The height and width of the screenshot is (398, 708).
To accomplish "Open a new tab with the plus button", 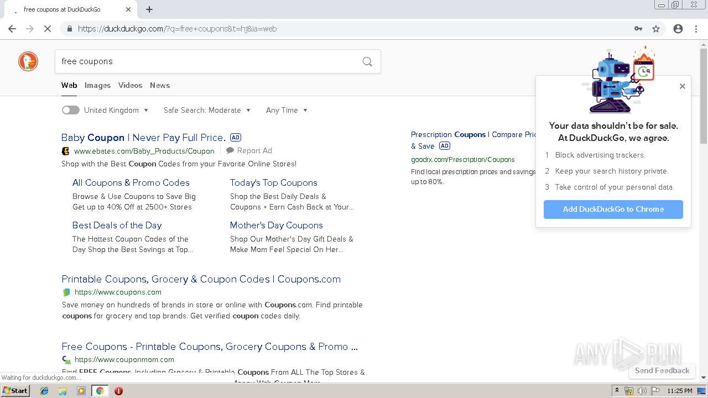I will coord(149,9).
